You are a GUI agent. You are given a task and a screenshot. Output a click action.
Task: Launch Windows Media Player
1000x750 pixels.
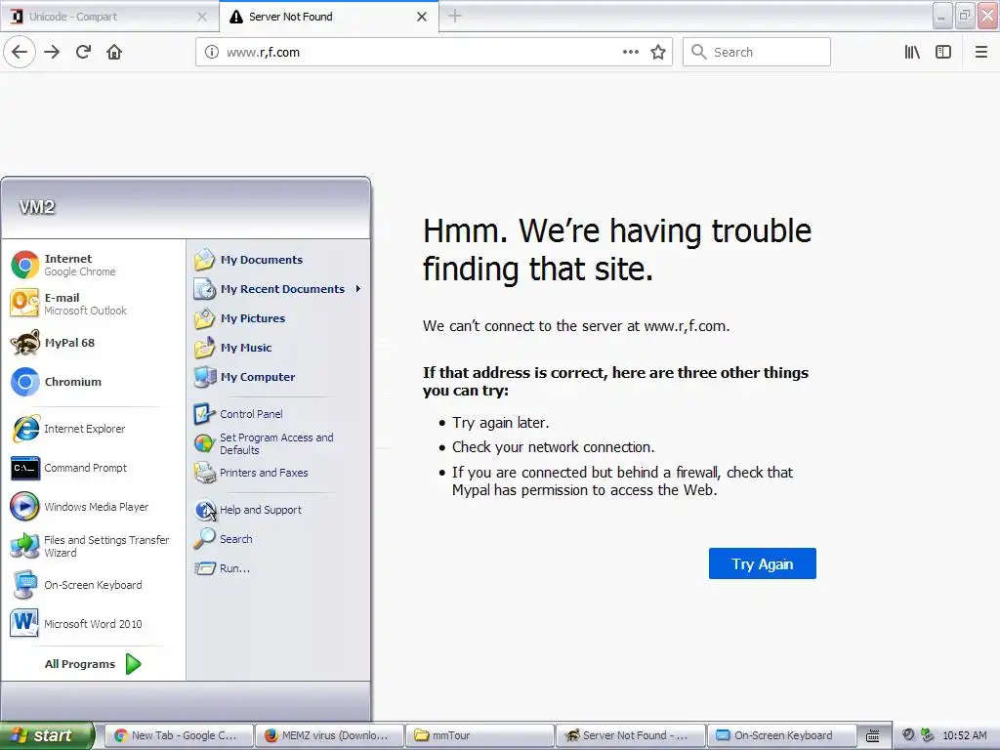92,507
